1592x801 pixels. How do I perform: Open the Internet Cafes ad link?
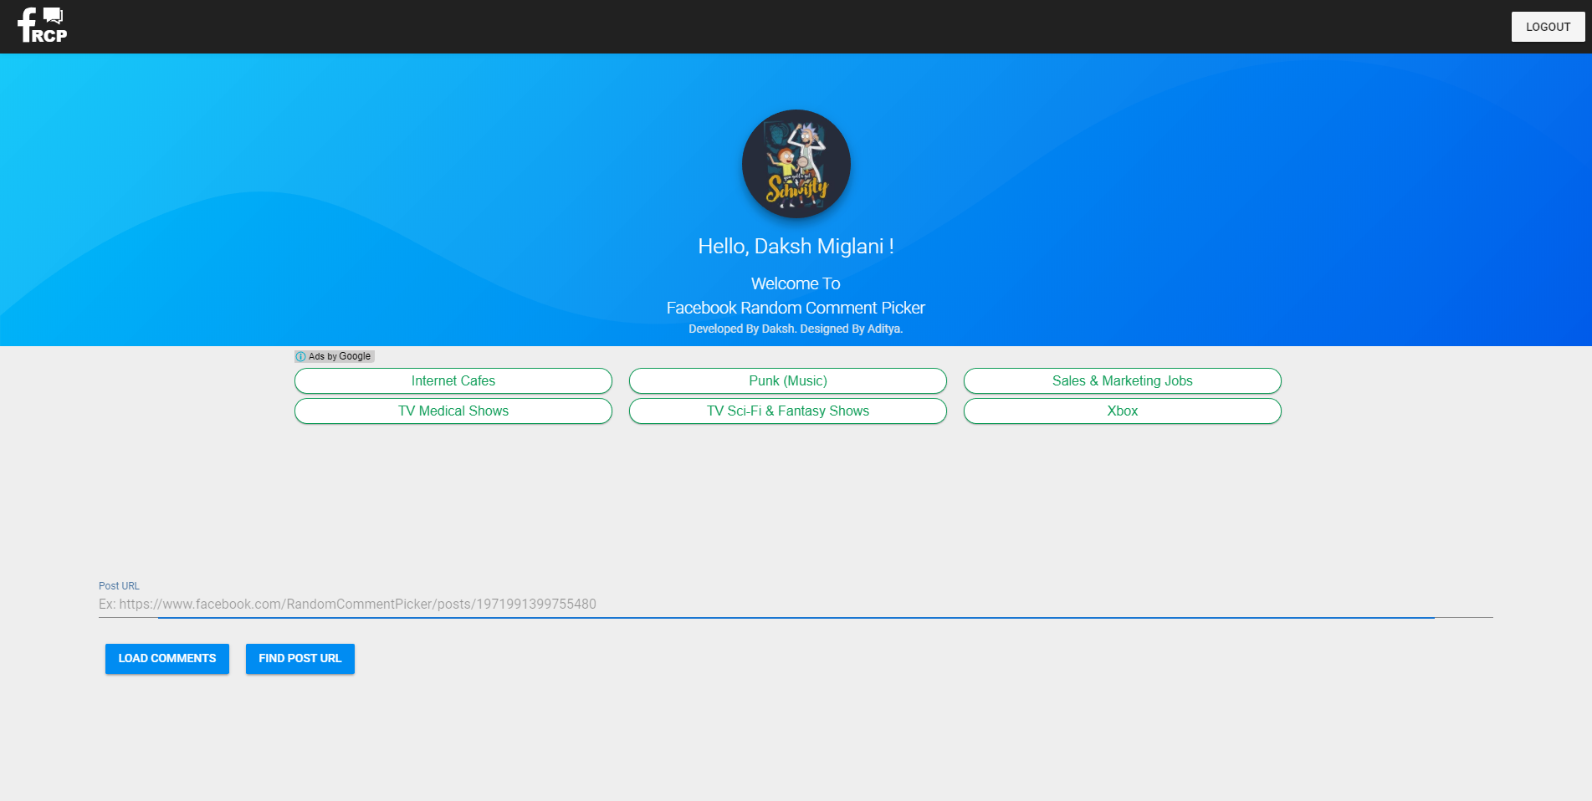453,380
